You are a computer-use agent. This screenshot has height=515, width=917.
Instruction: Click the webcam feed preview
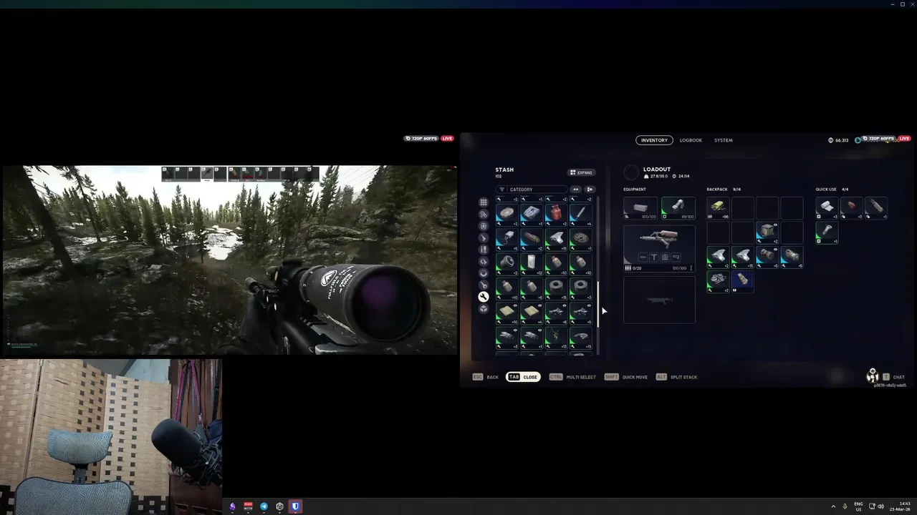(x=111, y=437)
